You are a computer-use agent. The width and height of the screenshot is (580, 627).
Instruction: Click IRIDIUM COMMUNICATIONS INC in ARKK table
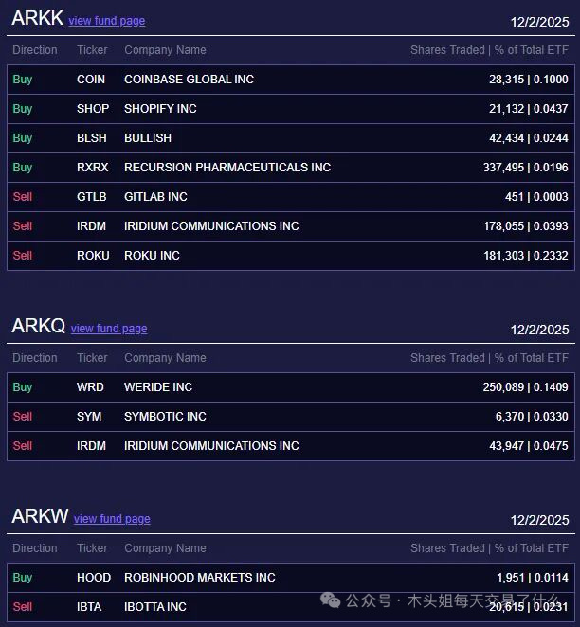pyautogui.click(x=211, y=226)
